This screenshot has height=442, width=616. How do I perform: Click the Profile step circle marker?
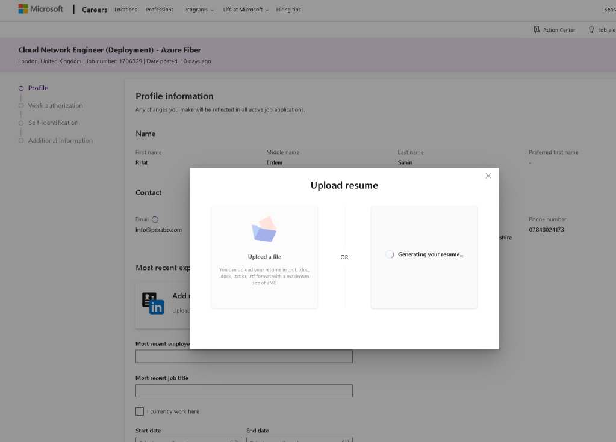coord(21,88)
